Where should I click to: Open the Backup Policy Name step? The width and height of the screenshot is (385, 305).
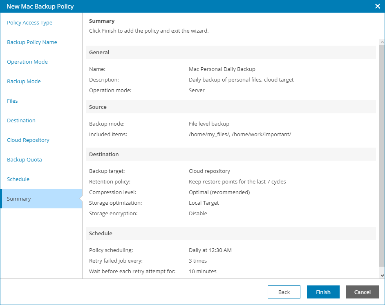pyautogui.click(x=32, y=42)
